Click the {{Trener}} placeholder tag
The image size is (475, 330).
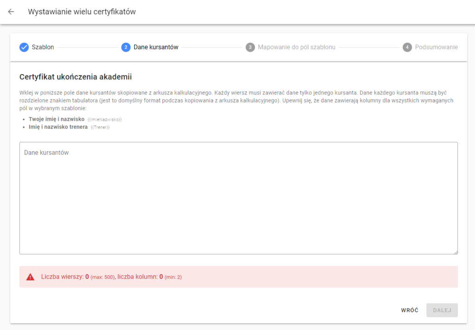click(x=100, y=127)
